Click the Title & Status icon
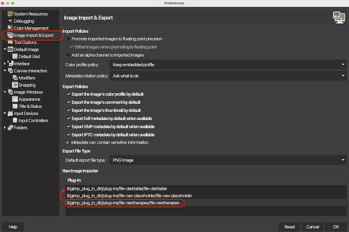Viewport: 349px width, 232px height. 15,106
